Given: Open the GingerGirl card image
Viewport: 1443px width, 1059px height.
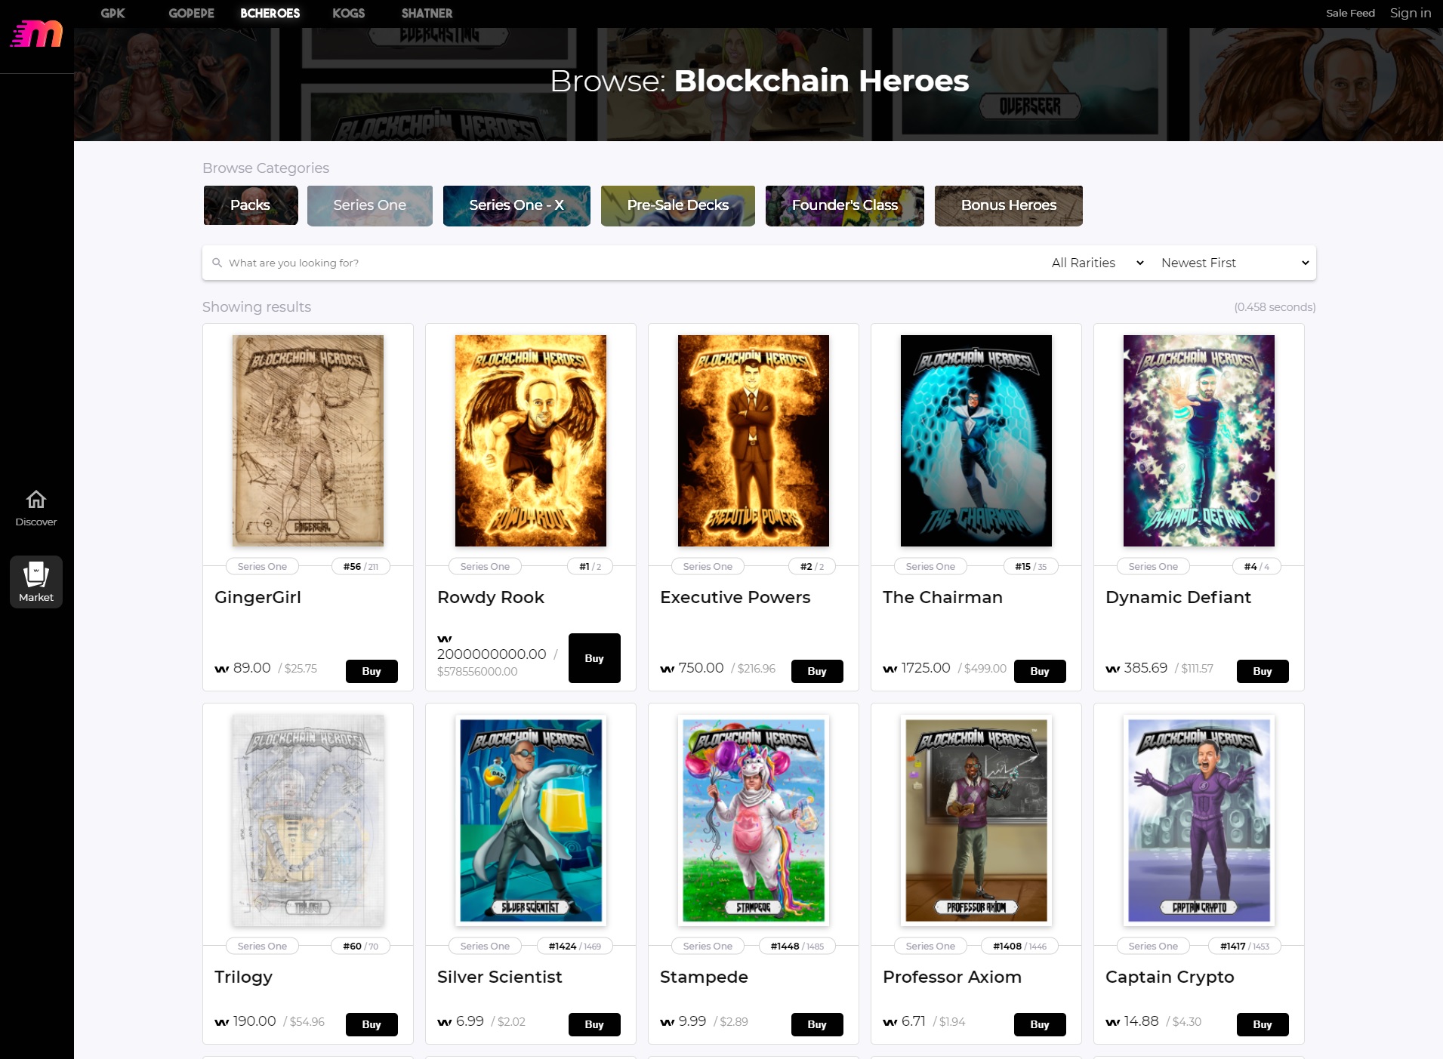Looking at the screenshot, I should (x=308, y=441).
